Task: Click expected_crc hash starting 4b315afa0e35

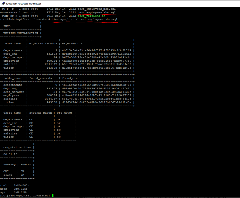Action: click(x=97, y=50)
